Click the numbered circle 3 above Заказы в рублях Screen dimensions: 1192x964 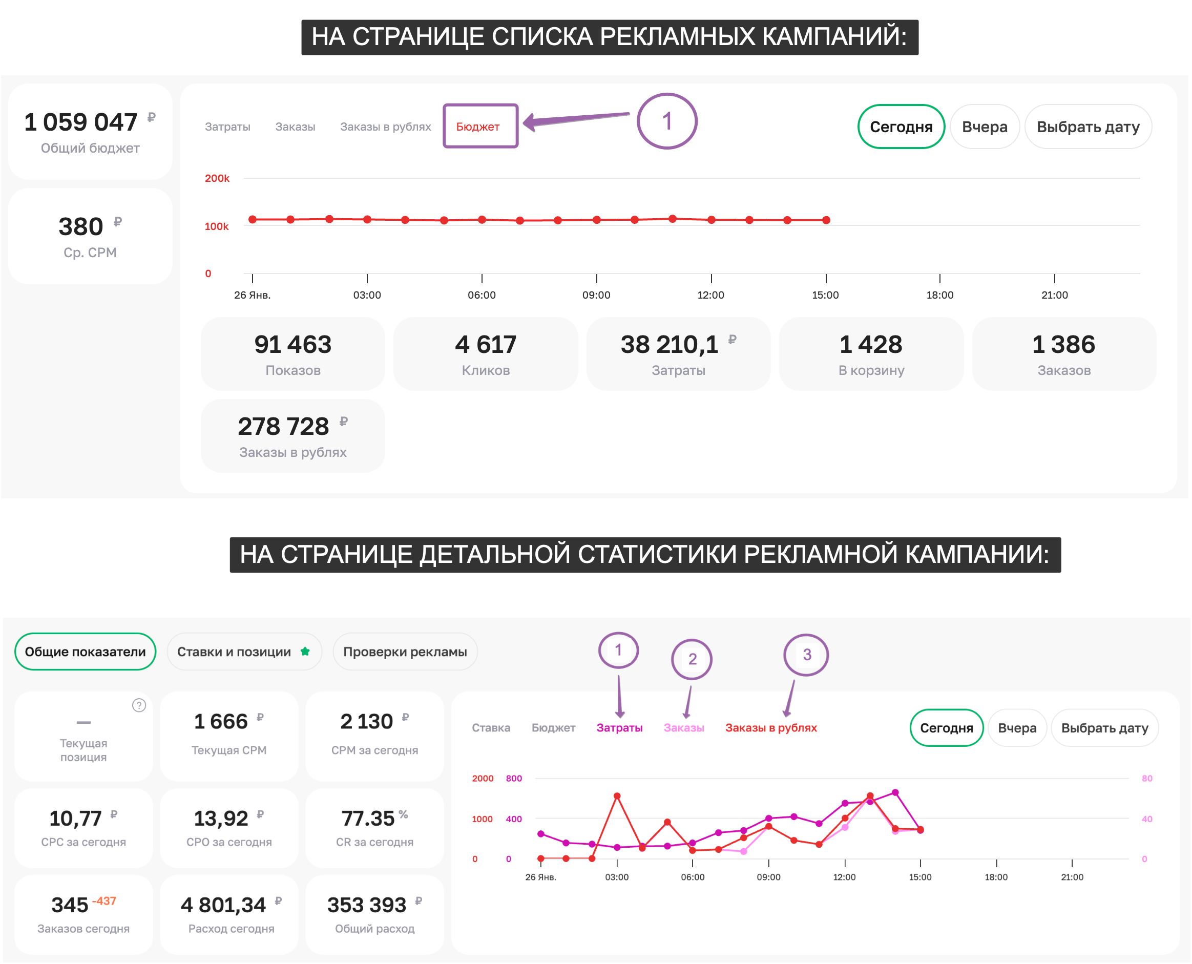point(806,655)
